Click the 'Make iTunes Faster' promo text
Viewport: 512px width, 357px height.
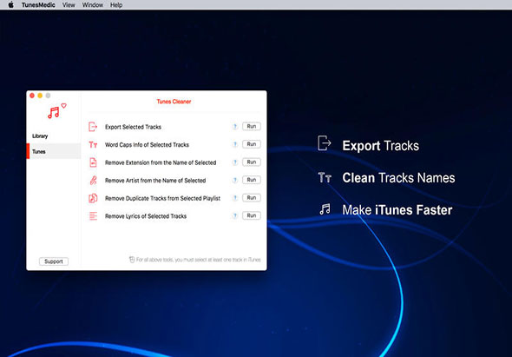point(397,210)
